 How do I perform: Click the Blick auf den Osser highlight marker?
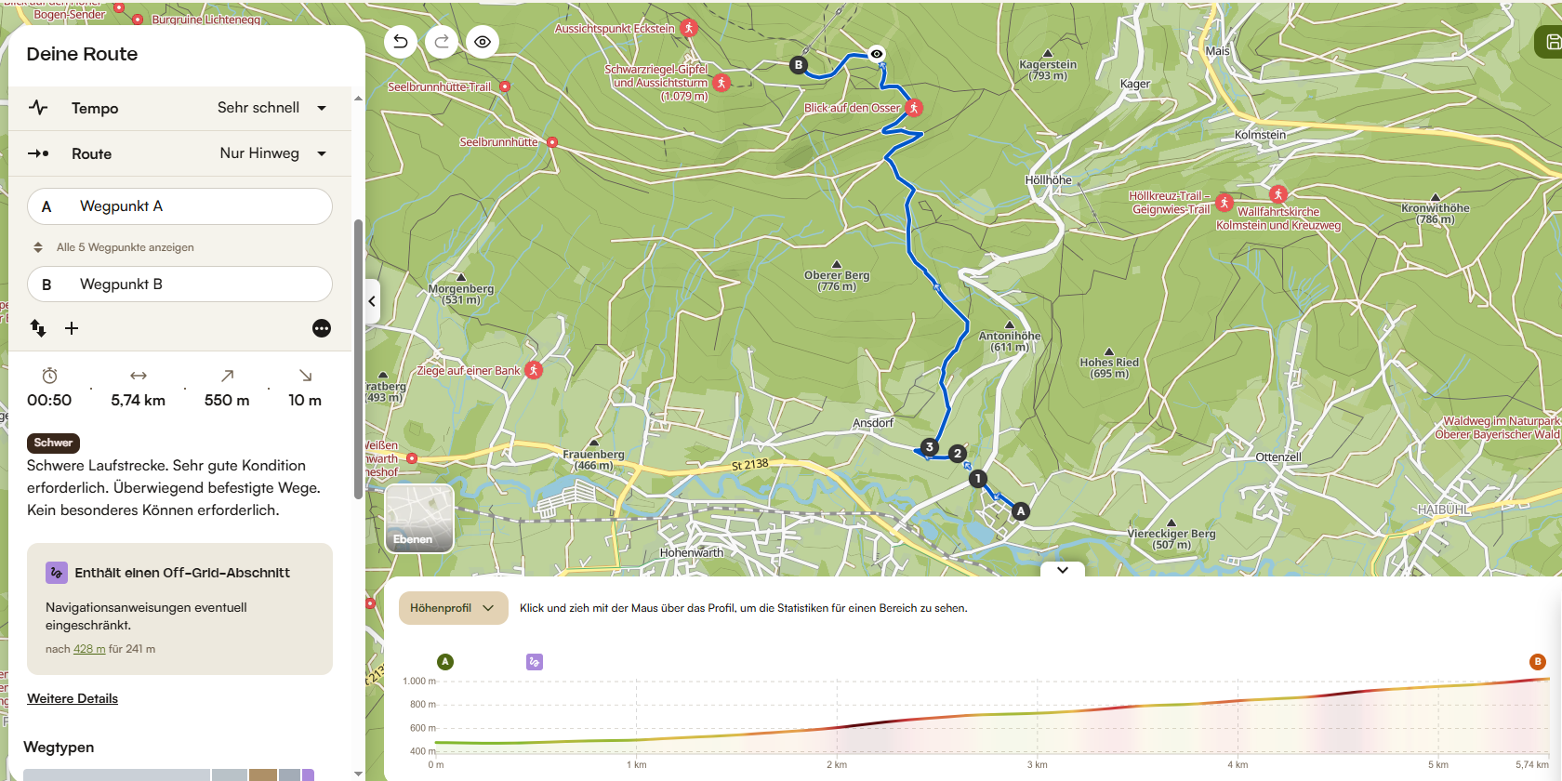click(x=914, y=108)
